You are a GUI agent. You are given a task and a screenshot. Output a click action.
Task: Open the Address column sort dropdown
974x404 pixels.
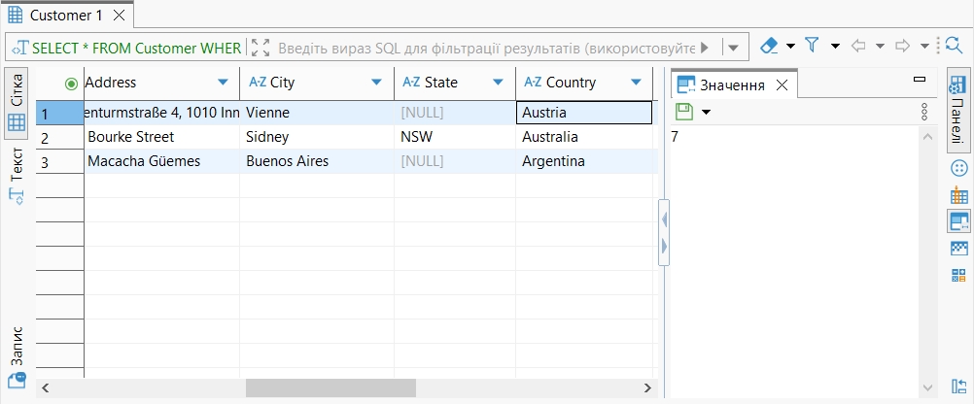pyautogui.click(x=223, y=83)
